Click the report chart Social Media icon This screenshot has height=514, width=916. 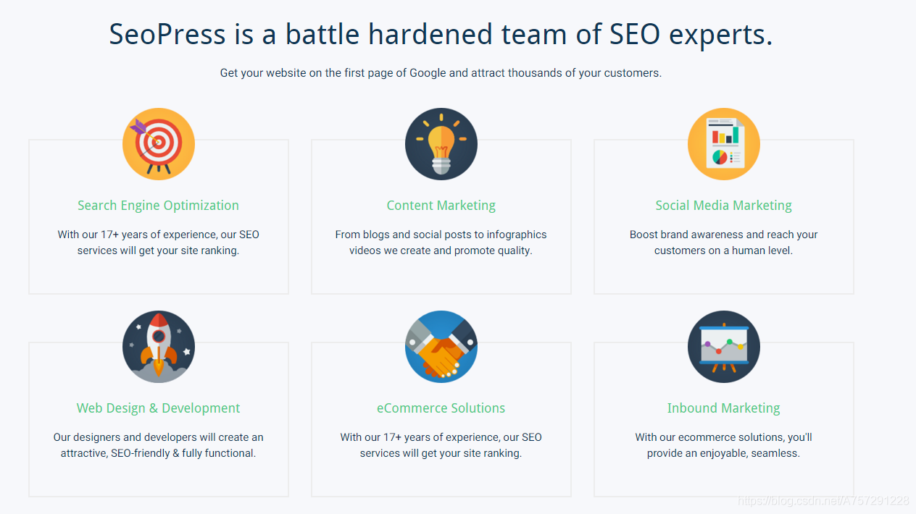pos(724,144)
